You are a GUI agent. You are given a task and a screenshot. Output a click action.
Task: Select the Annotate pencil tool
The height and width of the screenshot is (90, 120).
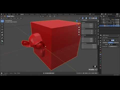click(2, 38)
